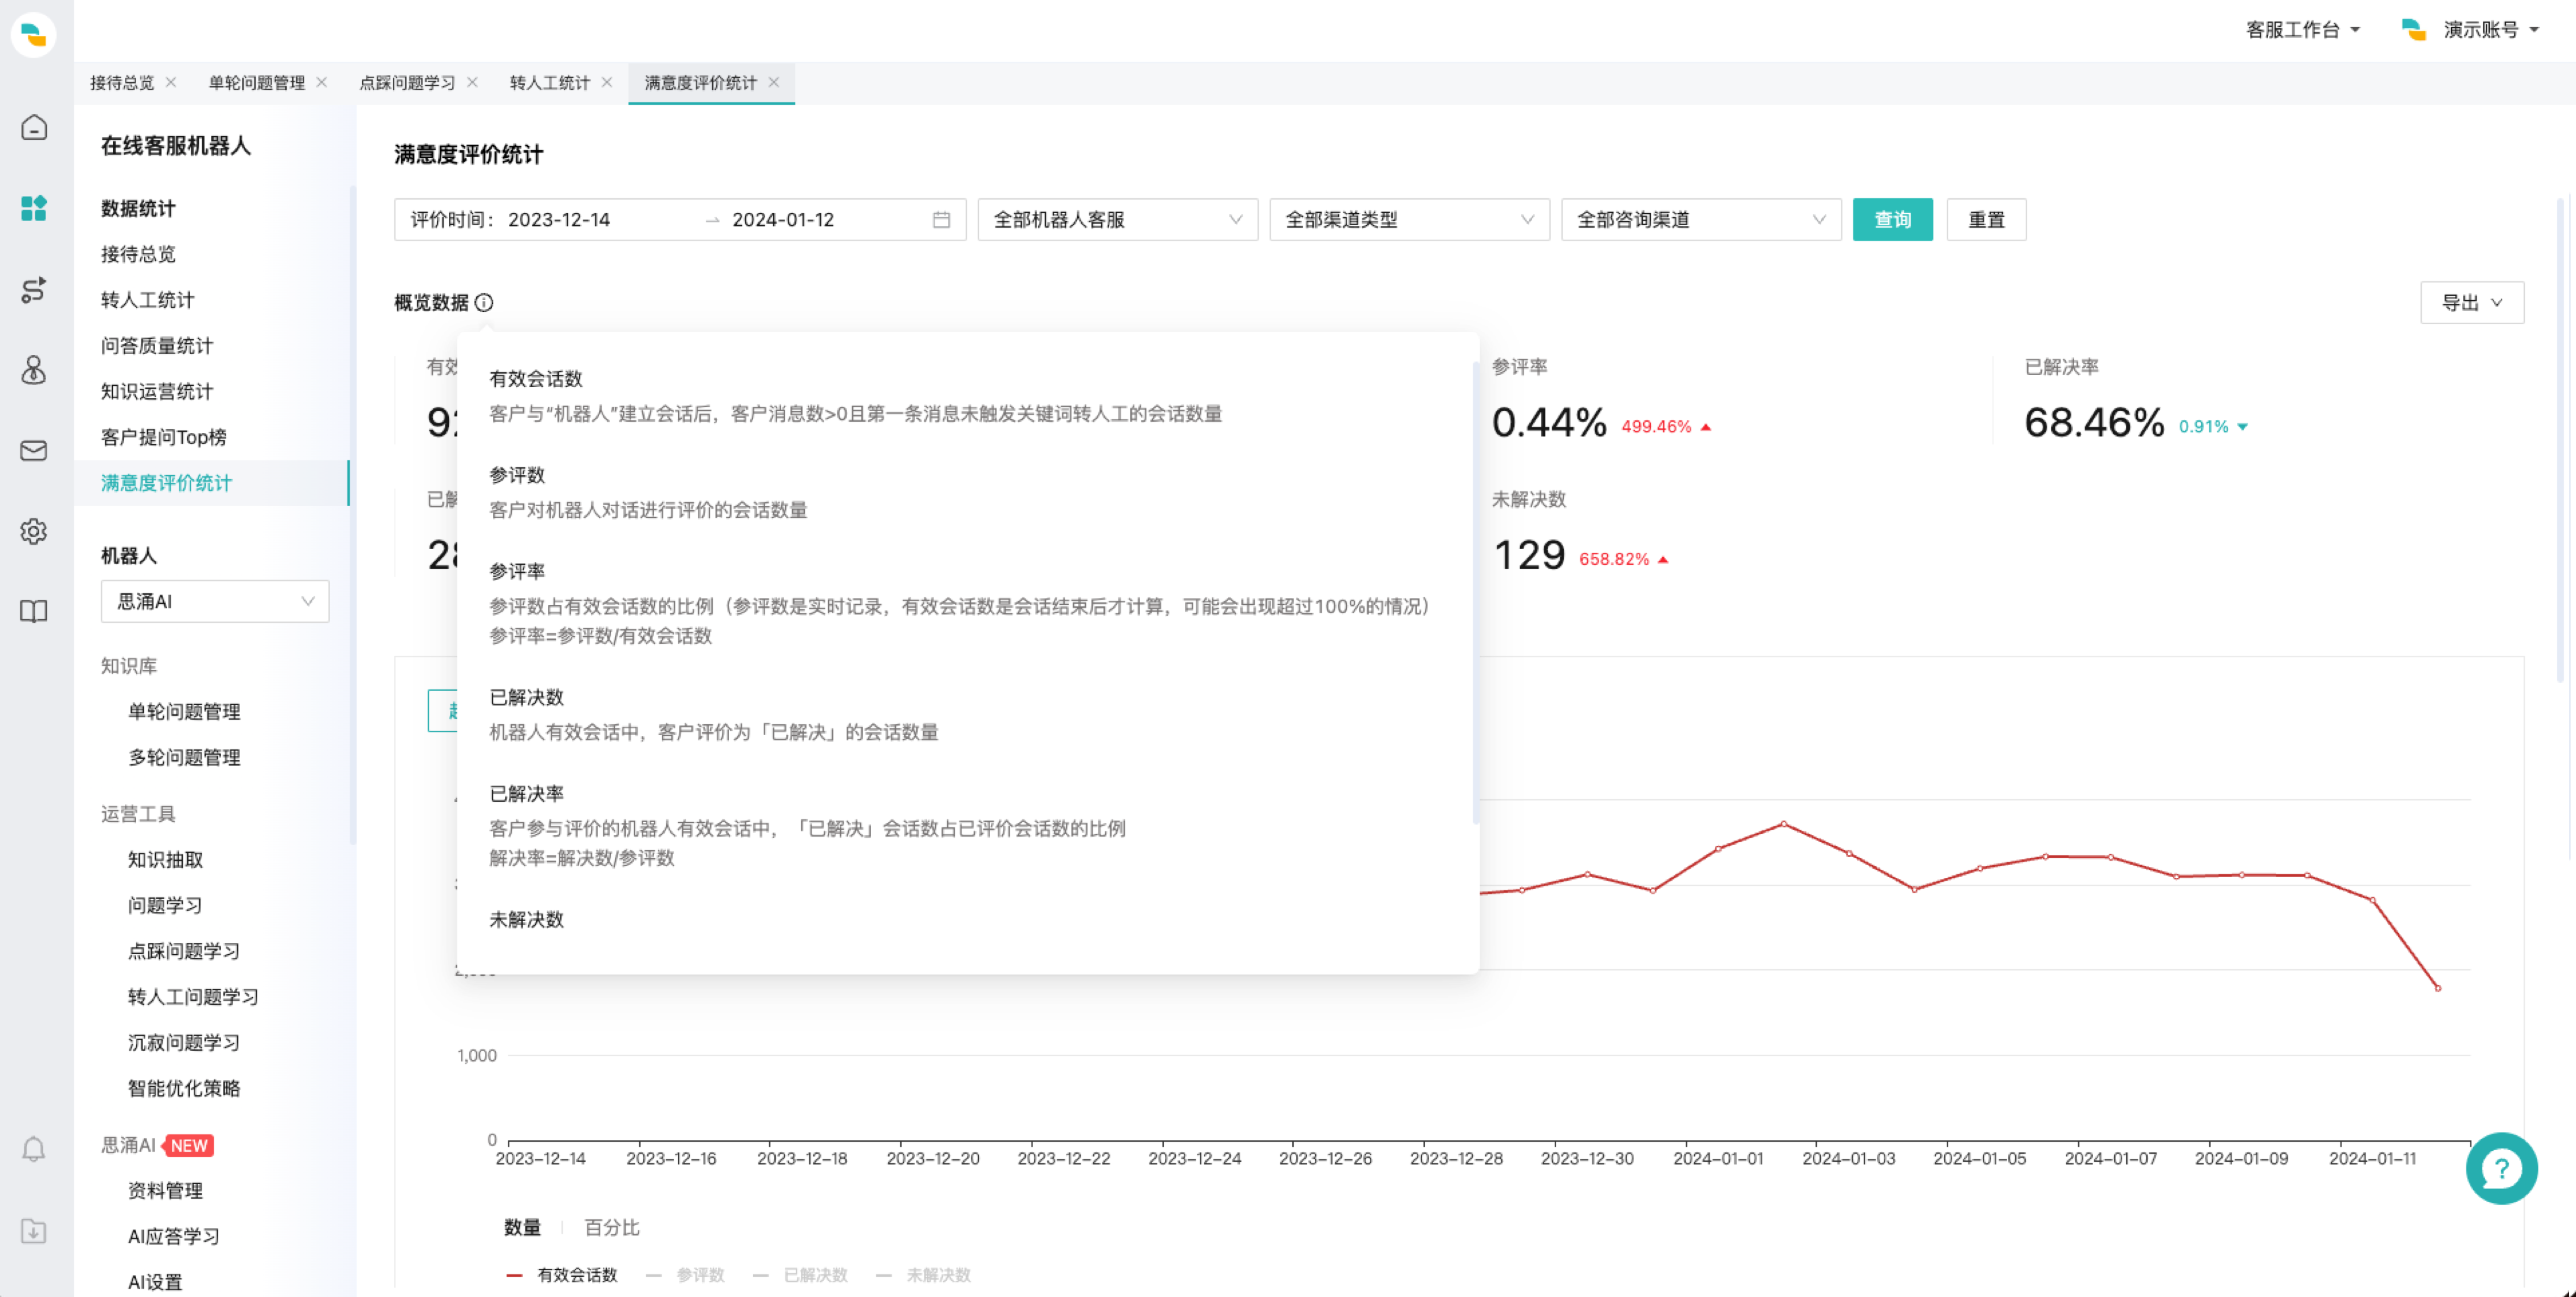This screenshot has width=2576, height=1297.
Task: Close the 单轮问题管理 tab
Action: click(321, 82)
